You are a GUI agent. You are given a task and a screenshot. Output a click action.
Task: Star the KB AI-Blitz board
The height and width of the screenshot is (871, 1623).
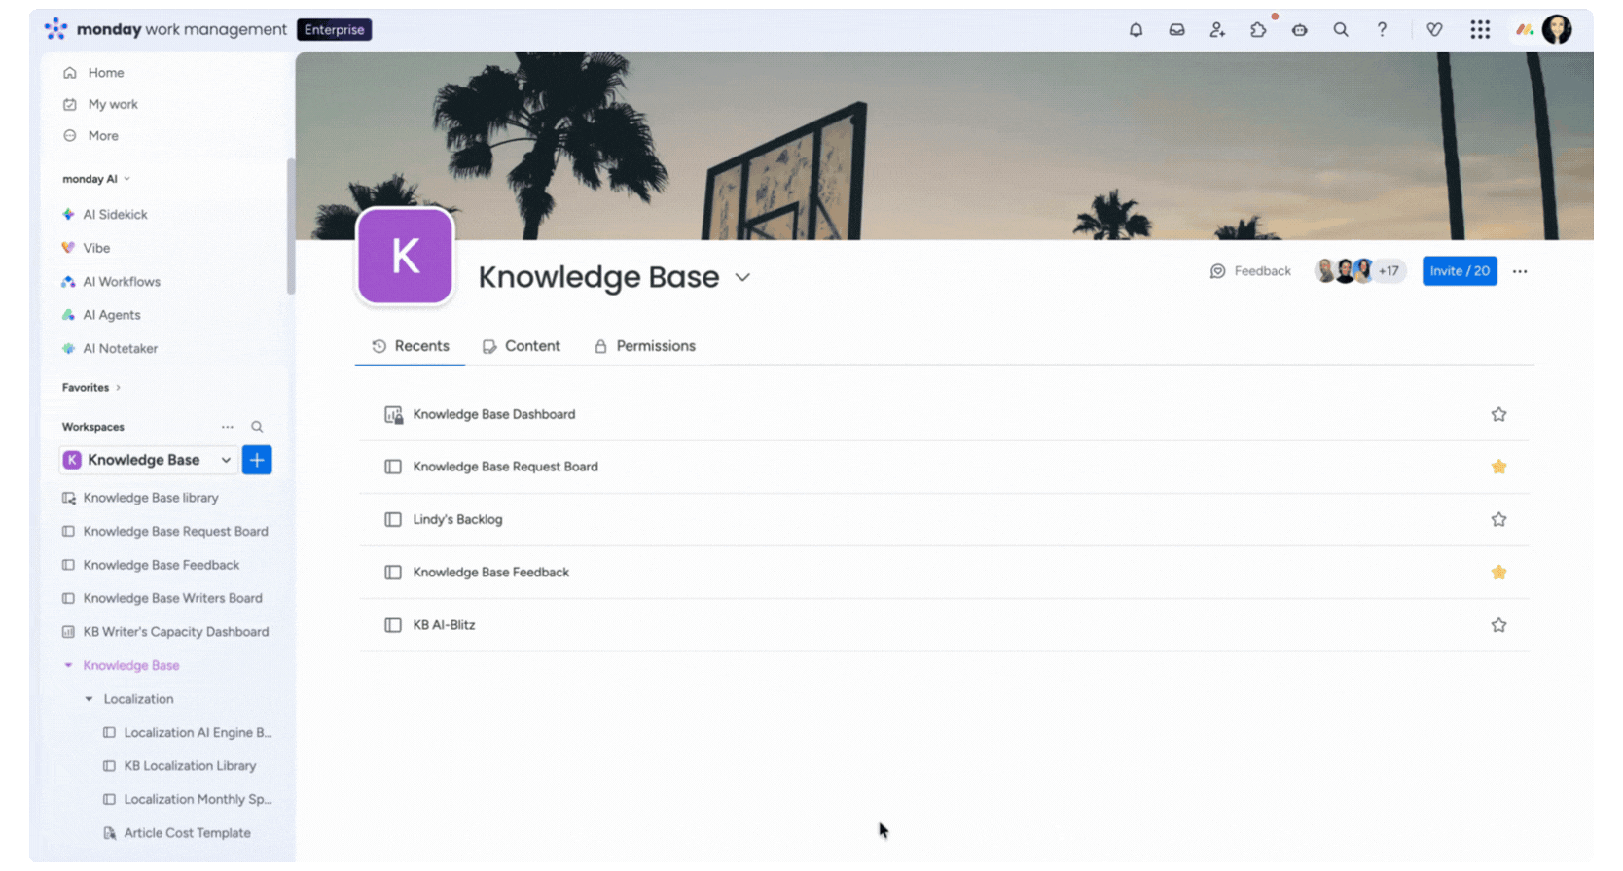click(x=1498, y=625)
